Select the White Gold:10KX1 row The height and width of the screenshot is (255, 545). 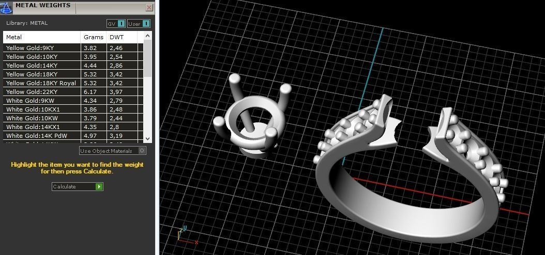[73, 109]
